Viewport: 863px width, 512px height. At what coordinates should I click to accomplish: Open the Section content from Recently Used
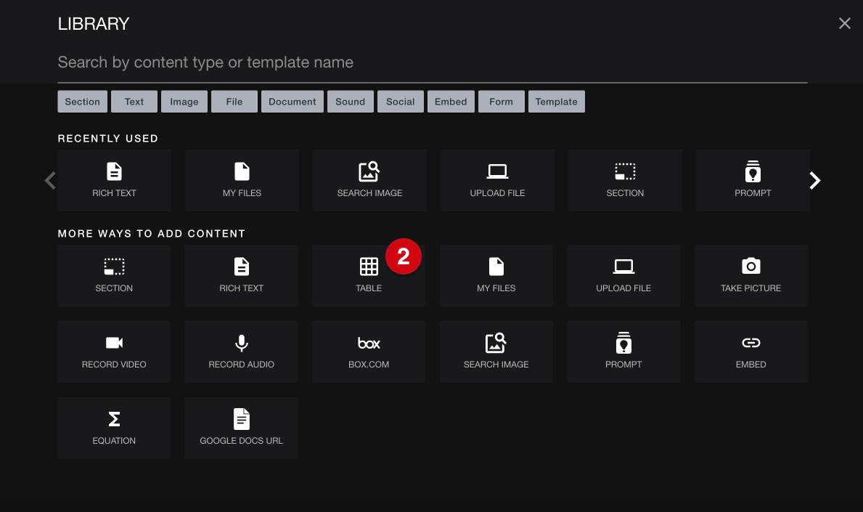pyautogui.click(x=625, y=180)
